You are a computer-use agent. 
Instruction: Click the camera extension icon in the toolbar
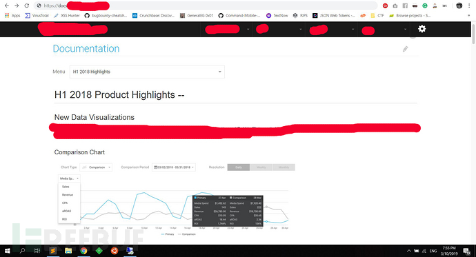tap(395, 6)
